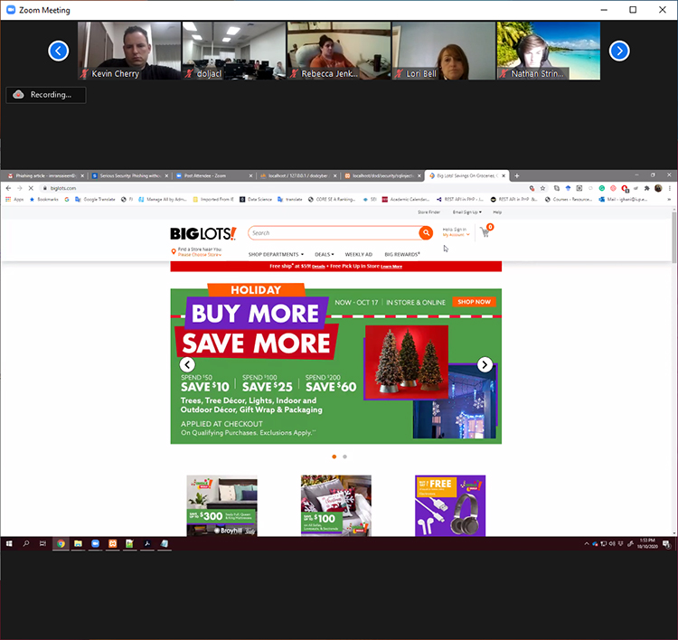
Task: Select first orange carousel dot
Action: (x=334, y=456)
